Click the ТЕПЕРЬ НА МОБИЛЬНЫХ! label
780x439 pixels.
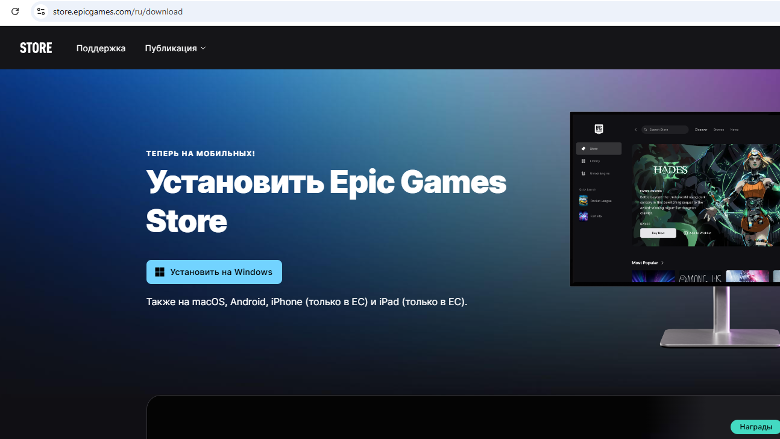click(x=201, y=154)
